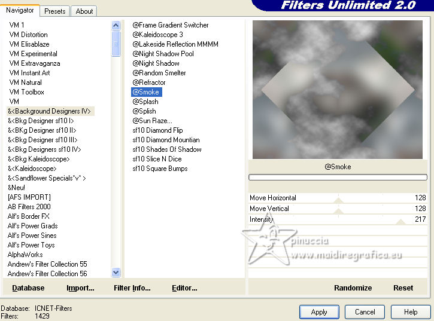Screen dimensions: 434x321
Task: Click the Cancel button
Action: tap(365, 312)
